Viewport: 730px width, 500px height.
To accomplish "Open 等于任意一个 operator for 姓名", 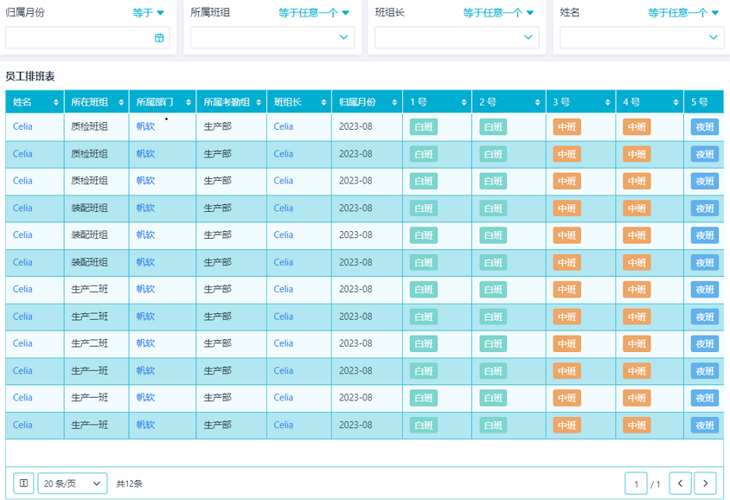I will 683,13.
